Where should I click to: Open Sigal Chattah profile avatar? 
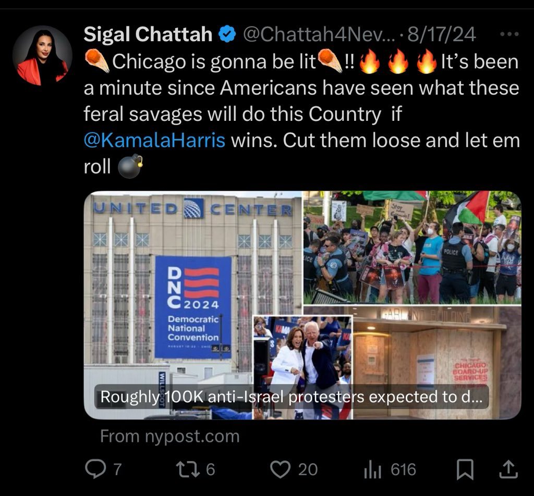click(42, 55)
